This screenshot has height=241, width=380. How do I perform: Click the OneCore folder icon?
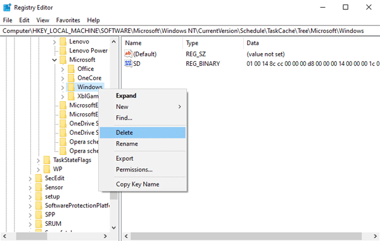(x=71, y=78)
